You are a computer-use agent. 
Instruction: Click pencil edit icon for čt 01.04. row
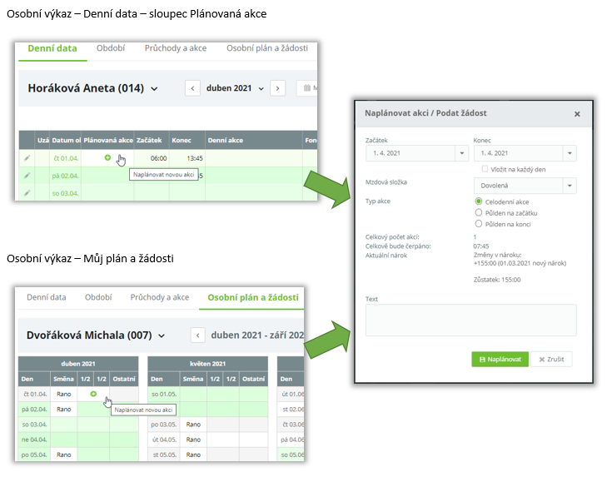pos(27,157)
